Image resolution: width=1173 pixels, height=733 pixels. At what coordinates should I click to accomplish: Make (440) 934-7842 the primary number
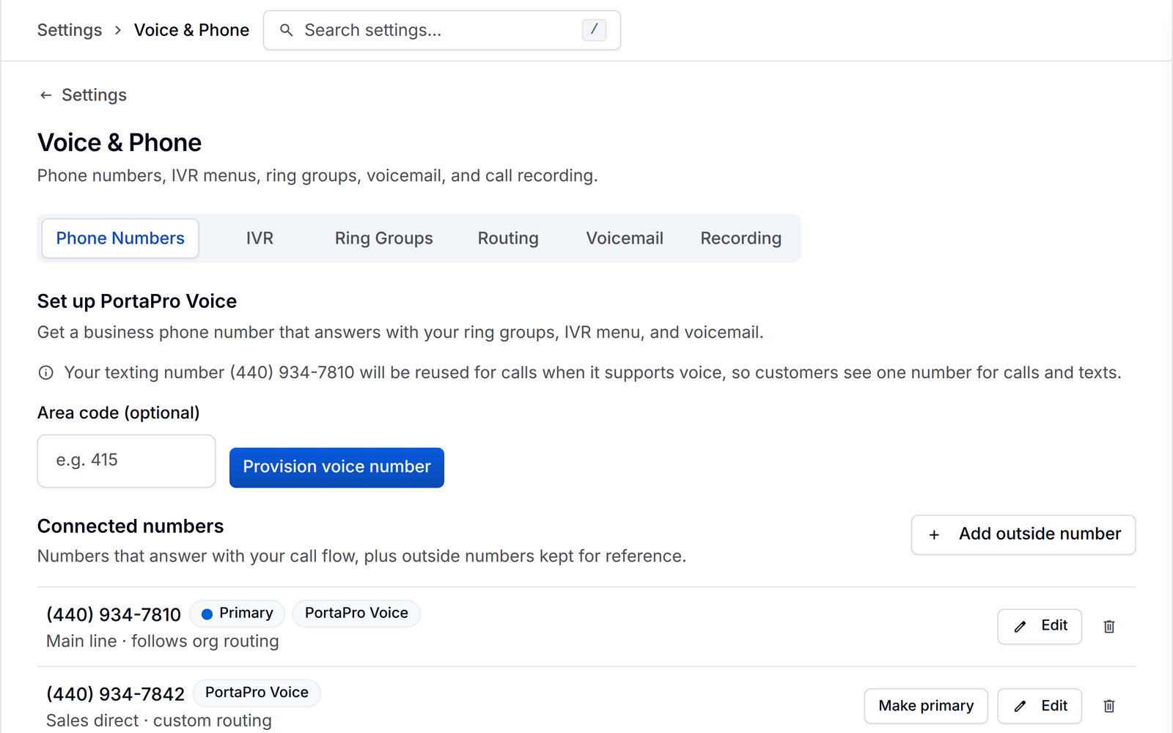pos(926,706)
